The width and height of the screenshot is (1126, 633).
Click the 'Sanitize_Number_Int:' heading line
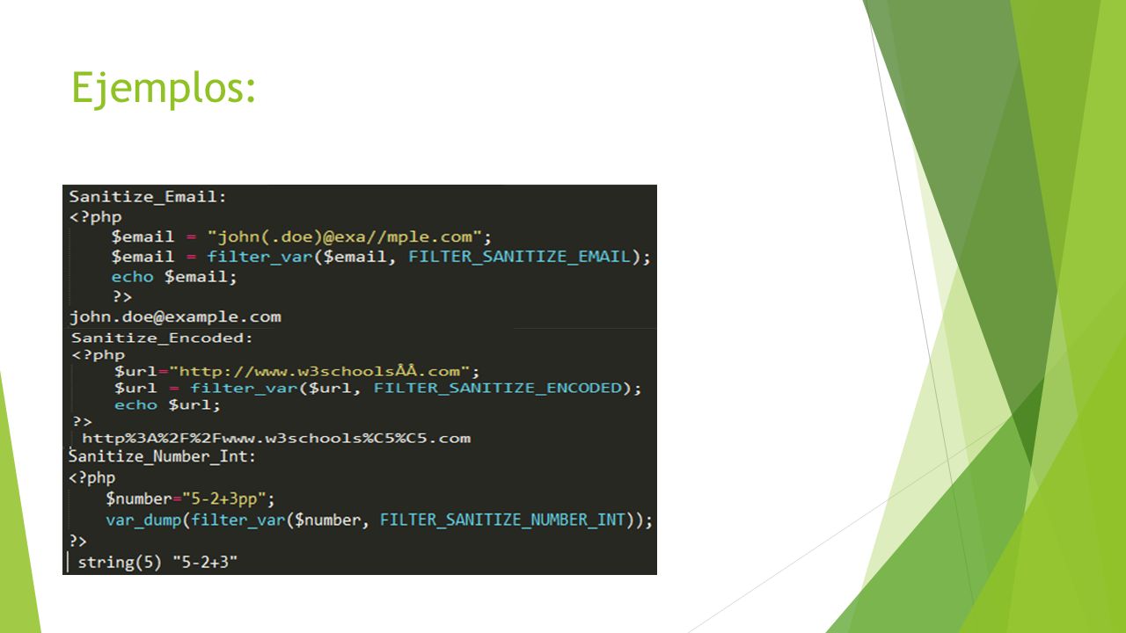(162, 457)
